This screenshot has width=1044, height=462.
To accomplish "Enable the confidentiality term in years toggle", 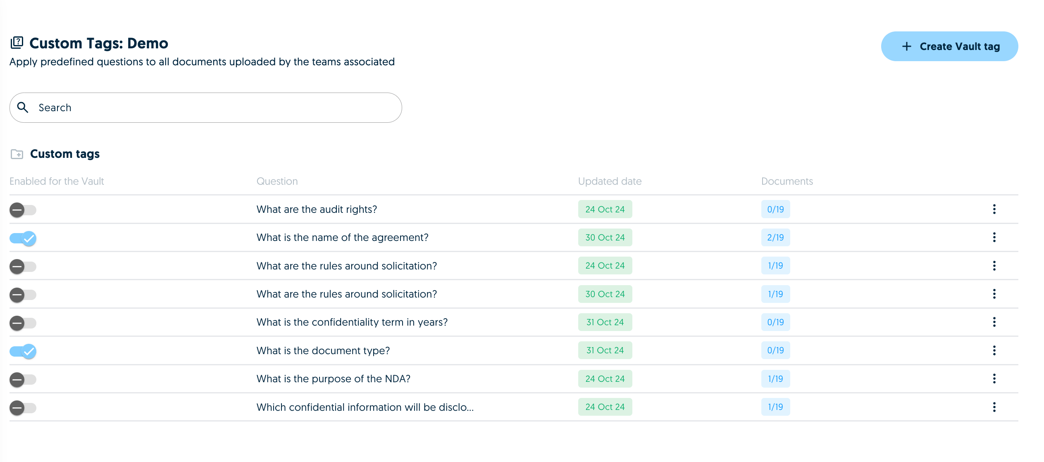I will (23, 323).
